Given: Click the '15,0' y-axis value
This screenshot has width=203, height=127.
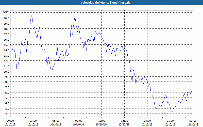Looking at the screenshot, I should 7,45.
